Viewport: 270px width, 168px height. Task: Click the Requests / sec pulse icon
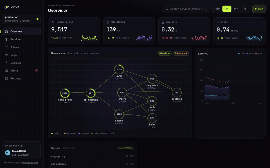click(53, 22)
